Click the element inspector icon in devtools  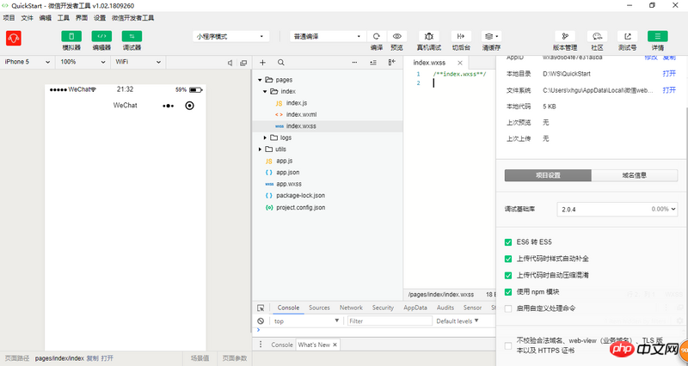coord(261,308)
